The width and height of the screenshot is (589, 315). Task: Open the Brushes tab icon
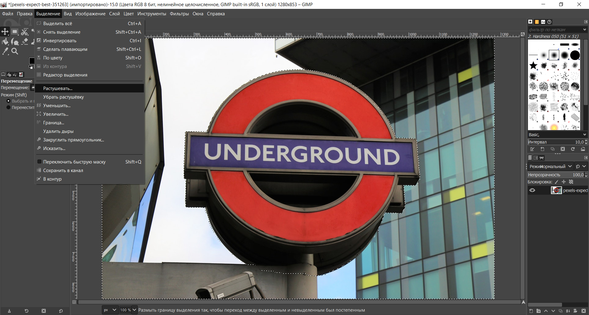530,22
